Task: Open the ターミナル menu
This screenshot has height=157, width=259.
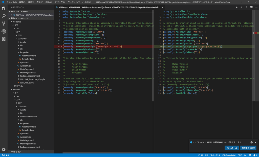Action: pyautogui.click(x=74, y=2)
